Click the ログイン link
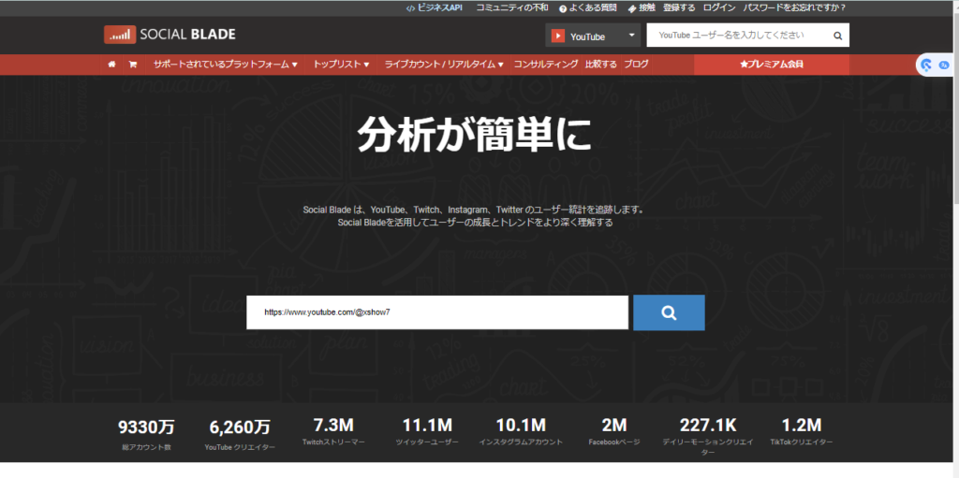The width and height of the screenshot is (959, 478). (x=718, y=7)
